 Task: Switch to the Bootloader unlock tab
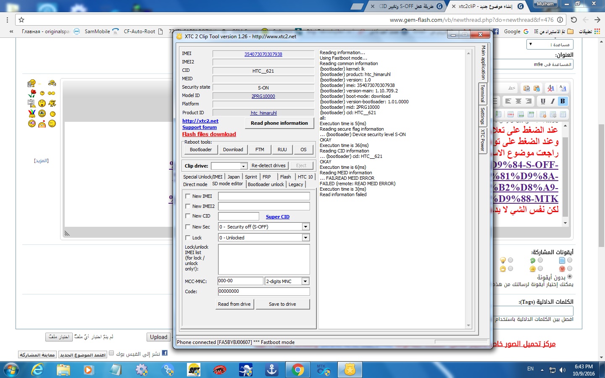pos(266,184)
